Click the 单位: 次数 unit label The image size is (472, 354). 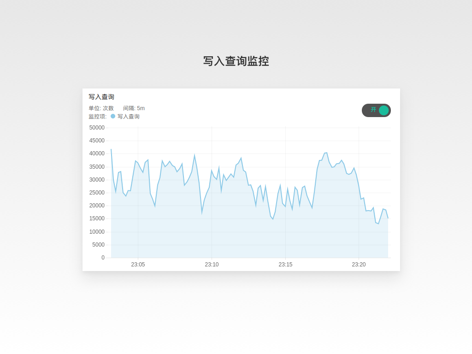101,108
